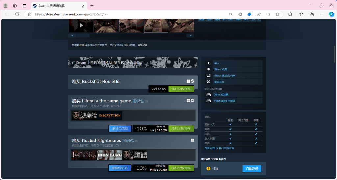Select the highlighted fourth screenshot thumbnail
This screenshot has width=337, height=180.
(156, 26)
